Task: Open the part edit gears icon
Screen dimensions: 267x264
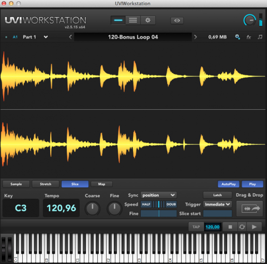Action: (238, 37)
